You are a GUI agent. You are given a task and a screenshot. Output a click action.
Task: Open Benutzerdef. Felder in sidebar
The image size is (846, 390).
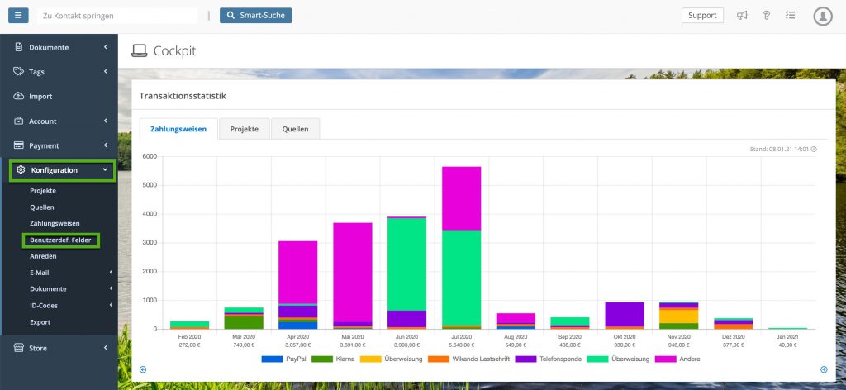tap(60, 240)
